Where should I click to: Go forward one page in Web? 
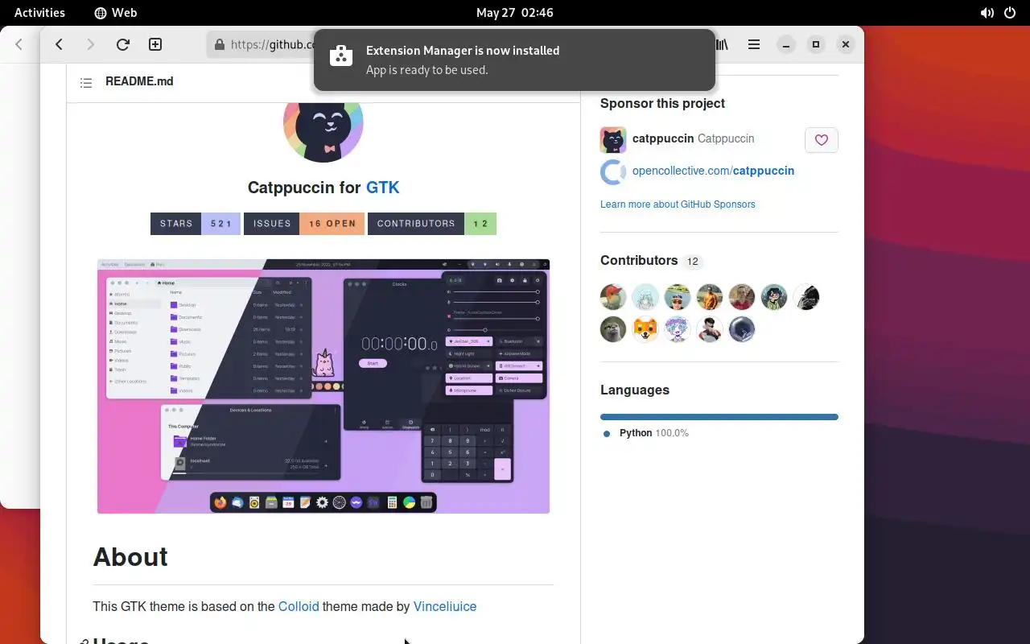pos(90,44)
